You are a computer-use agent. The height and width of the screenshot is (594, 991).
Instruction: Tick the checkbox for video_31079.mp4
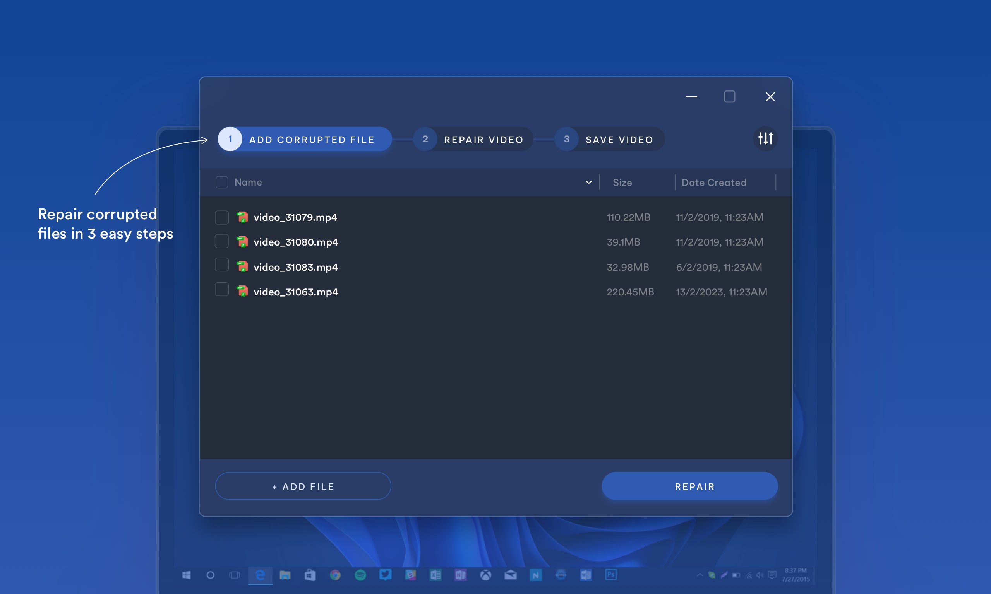221,217
